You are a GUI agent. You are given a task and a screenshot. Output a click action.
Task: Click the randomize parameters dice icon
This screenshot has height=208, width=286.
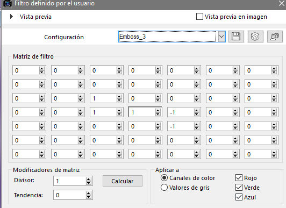pyautogui.click(x=255, y=37)
